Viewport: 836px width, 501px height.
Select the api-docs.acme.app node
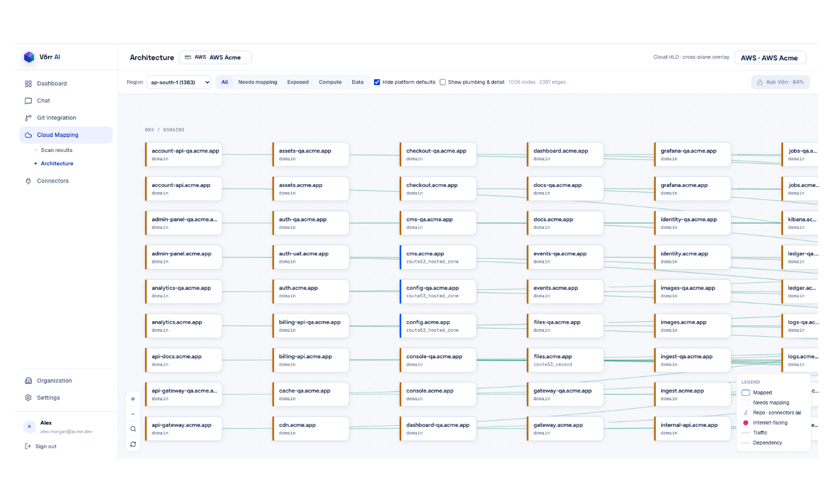(183, 360)
